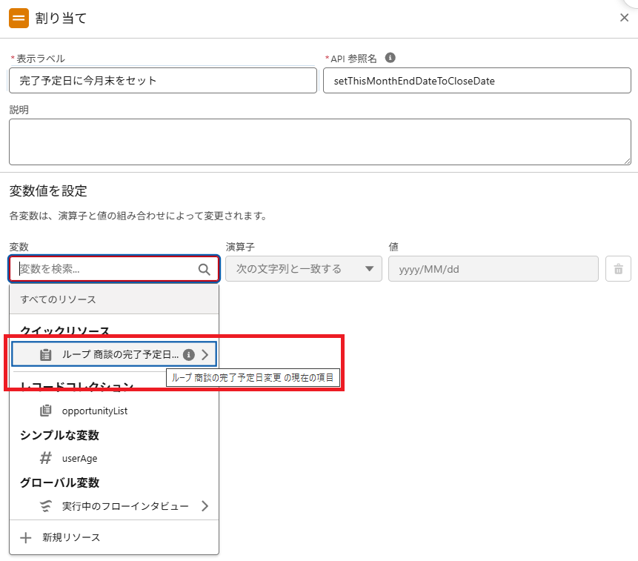Open the API 参照名 info tooltip icon
Image resolution: width=638 pixels, height=561 pixels.
pyautogui.click(x=390, y=58)
